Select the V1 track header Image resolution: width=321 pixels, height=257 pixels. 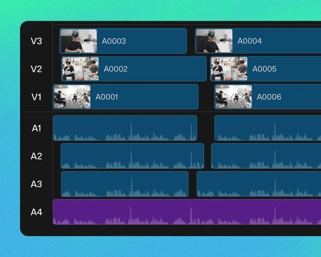click(36, 97)
